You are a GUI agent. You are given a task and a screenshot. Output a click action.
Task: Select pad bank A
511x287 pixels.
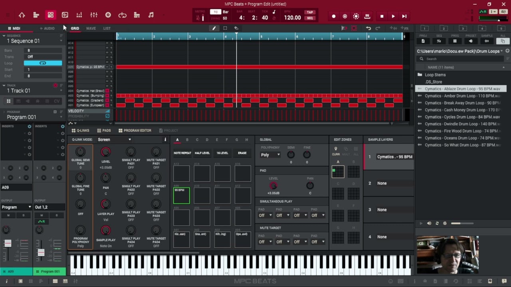click(x=177, y=140)
